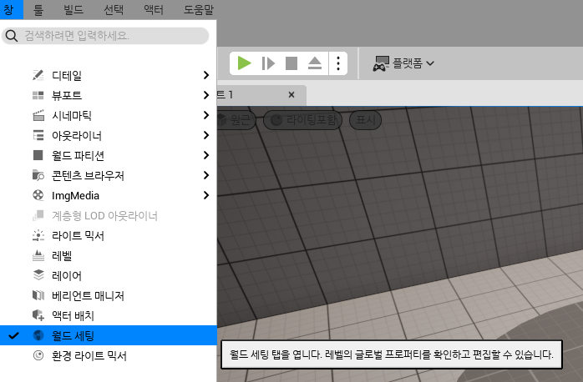Click the 콘텐츠 브라우저 folder icon
Viewport: 583px width, 382px height.
click(38, 175)
